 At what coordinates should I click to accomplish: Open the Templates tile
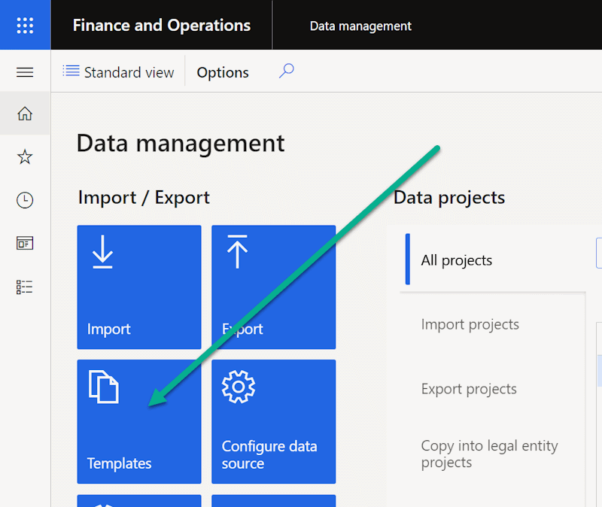[139, 421]
